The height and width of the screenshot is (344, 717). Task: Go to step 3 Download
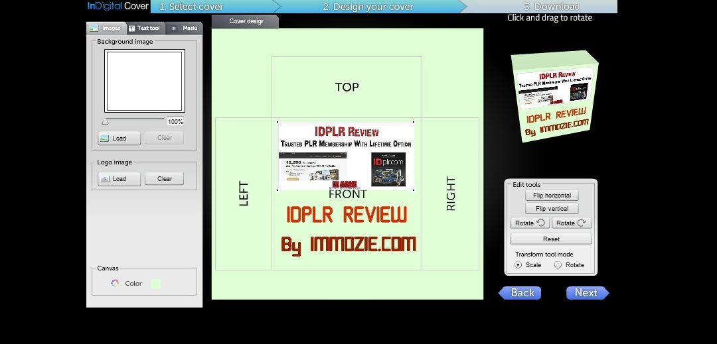[x=552, y=7]
